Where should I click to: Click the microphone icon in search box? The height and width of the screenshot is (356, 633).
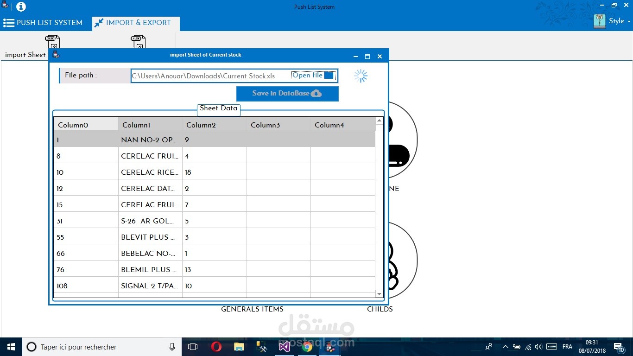click(172, 347)
